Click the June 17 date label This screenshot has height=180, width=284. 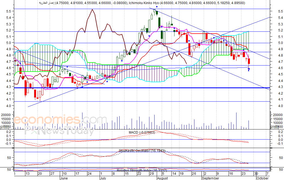(x=77, y=174)
